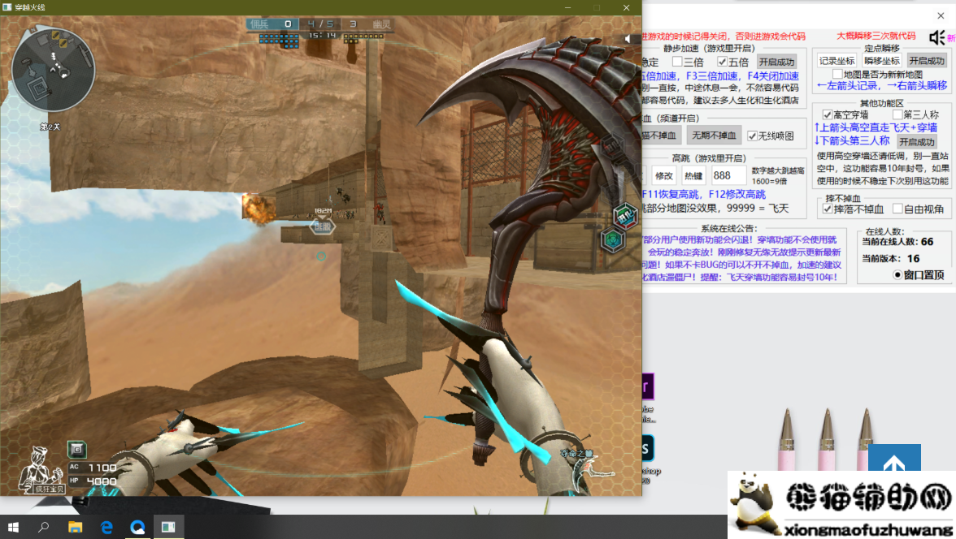Click the Edge browser taskbar icon
956x539 pixels.
(x=106, y=527)
